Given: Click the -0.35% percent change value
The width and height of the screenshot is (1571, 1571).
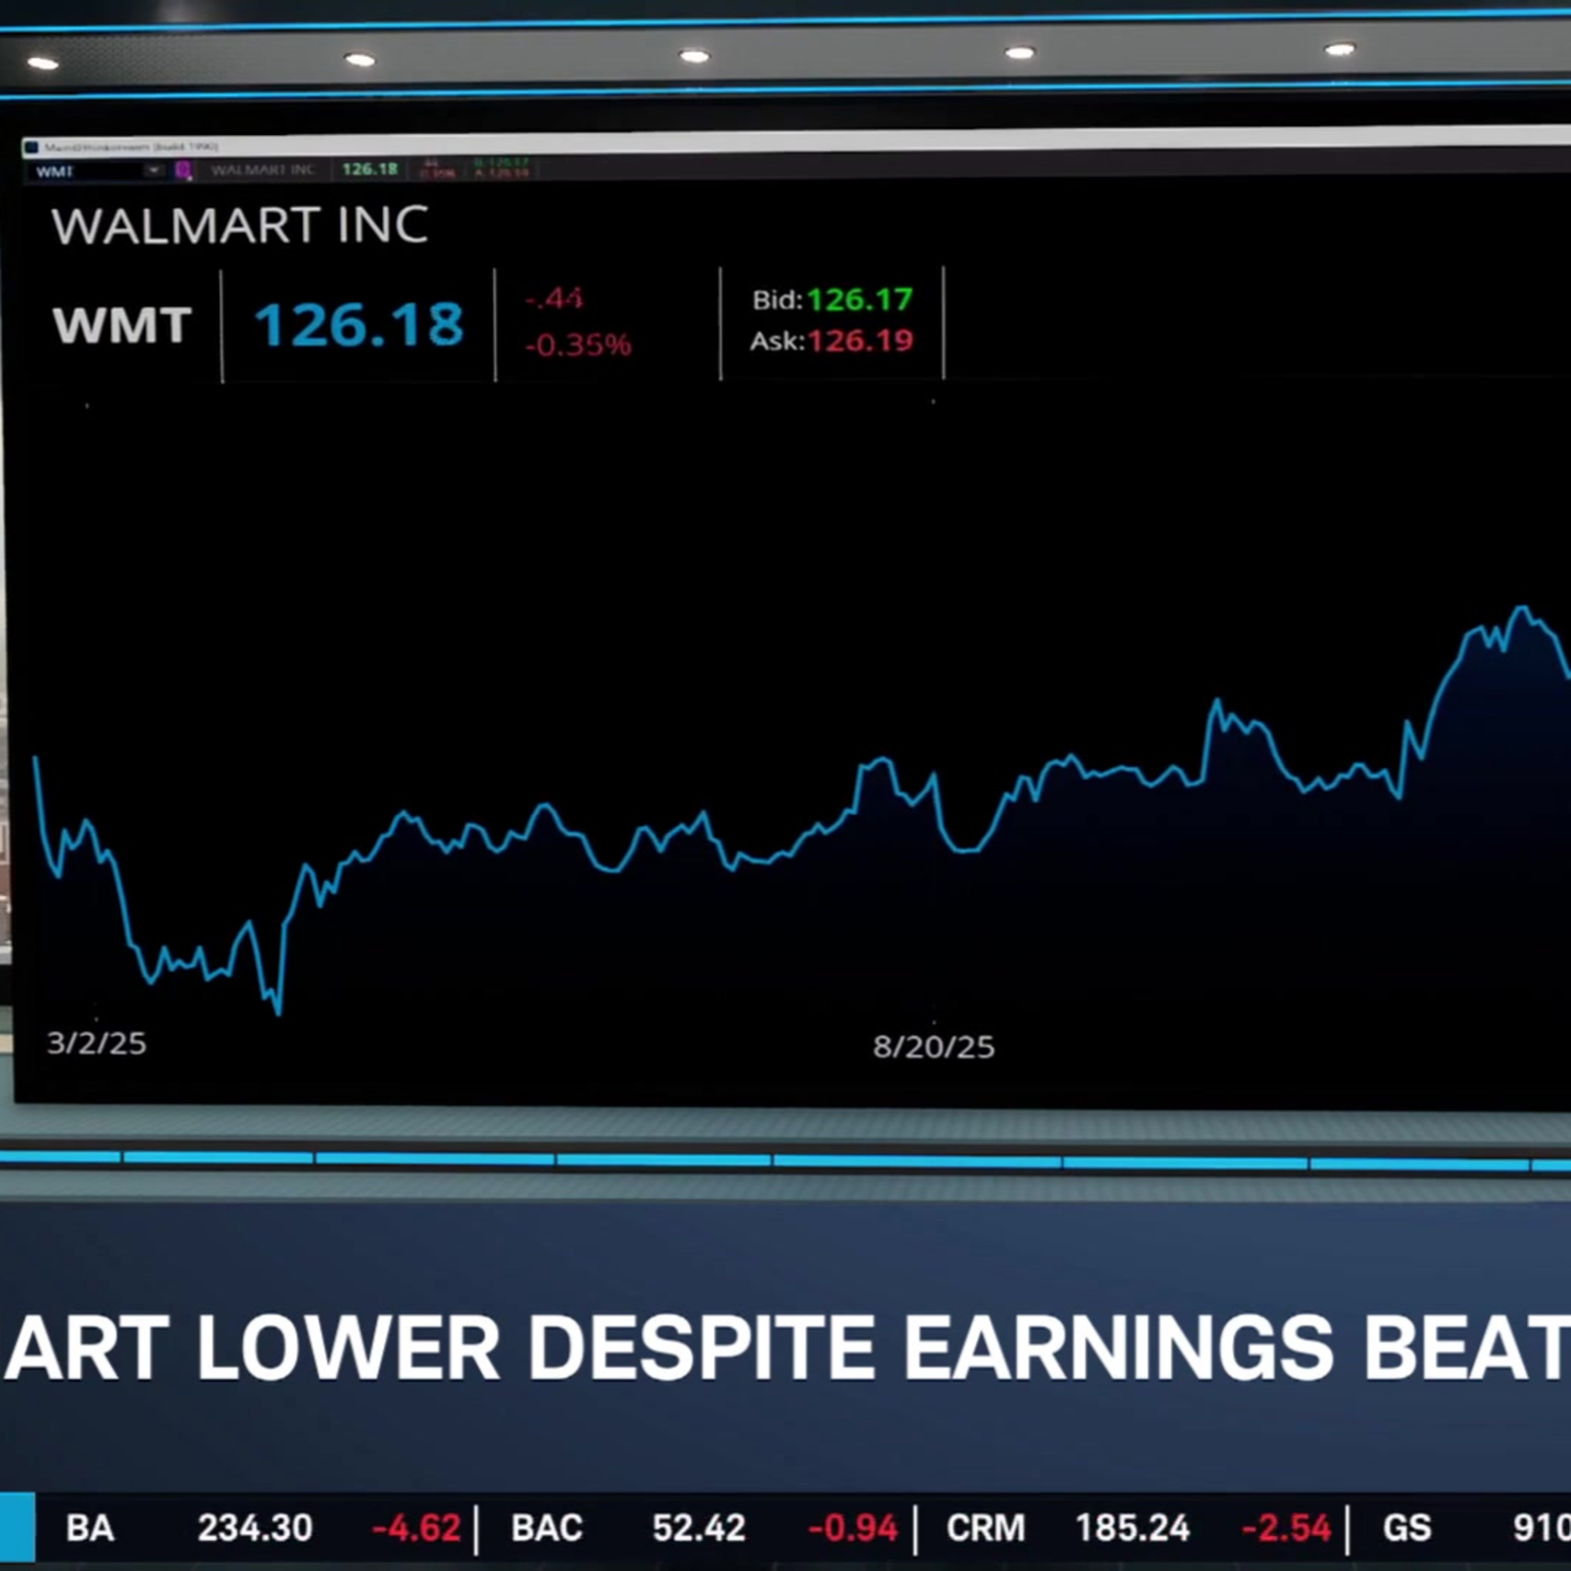Looking at the screenshot, I should (x=577, y=345).
